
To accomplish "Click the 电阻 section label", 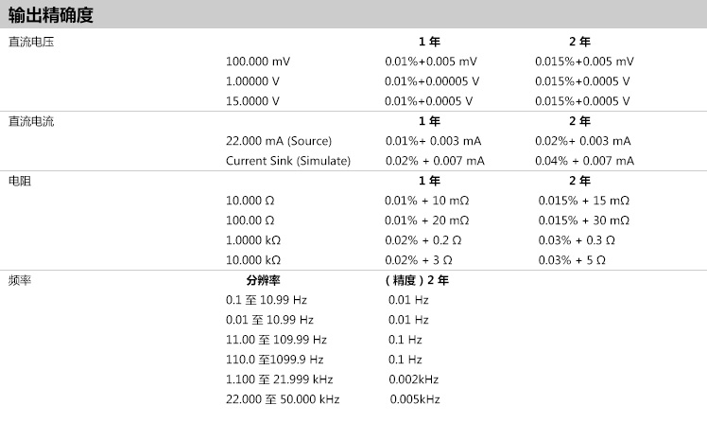I will click(20, 181).
